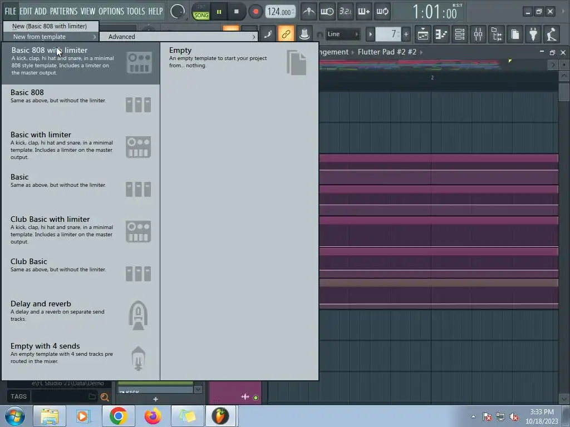Viewport: 570px width, 427px height.
Task: Click the Flutter Pad #2 #2 breadcrumb
Action: coord(387,52)
